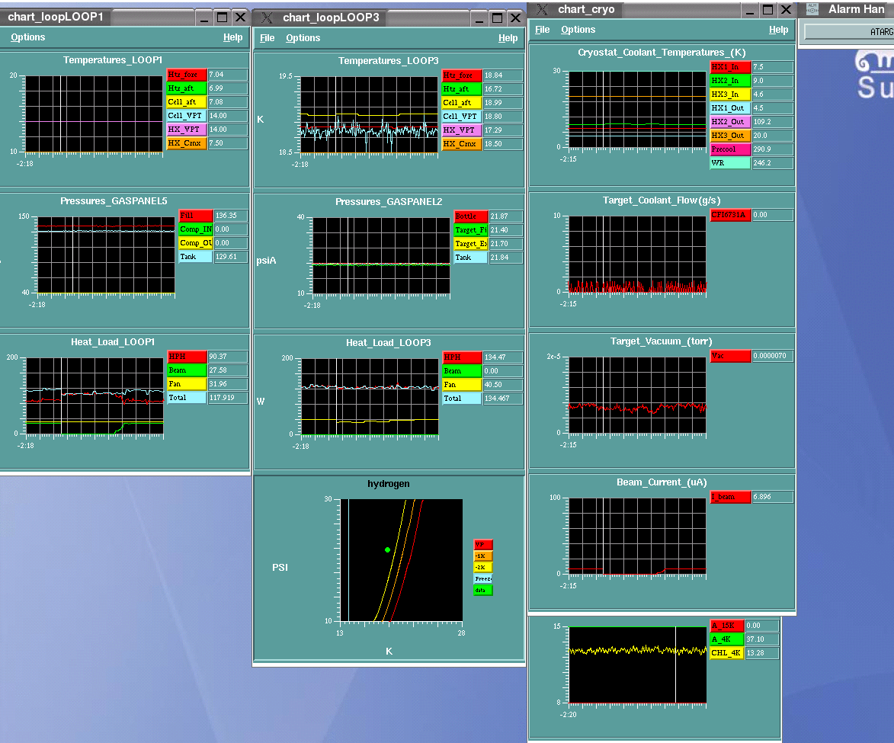Click Fill value field showing 136.35

tap(230, 216)
